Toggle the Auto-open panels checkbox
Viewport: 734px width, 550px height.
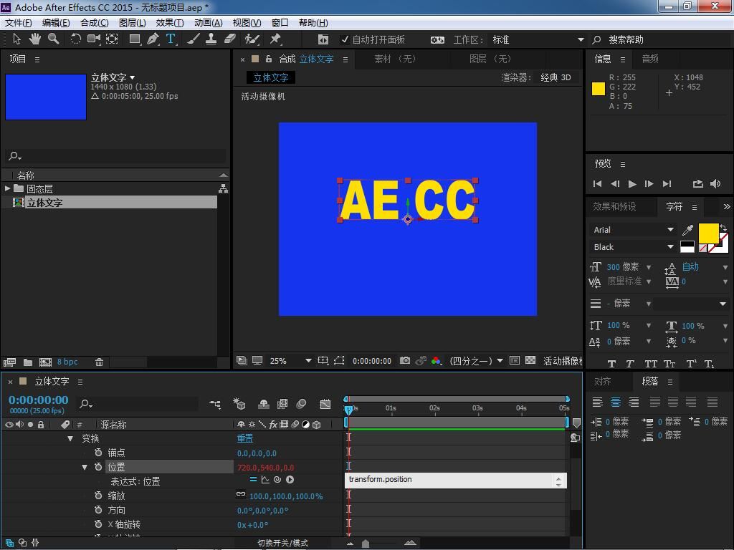[x=345, y=40]
